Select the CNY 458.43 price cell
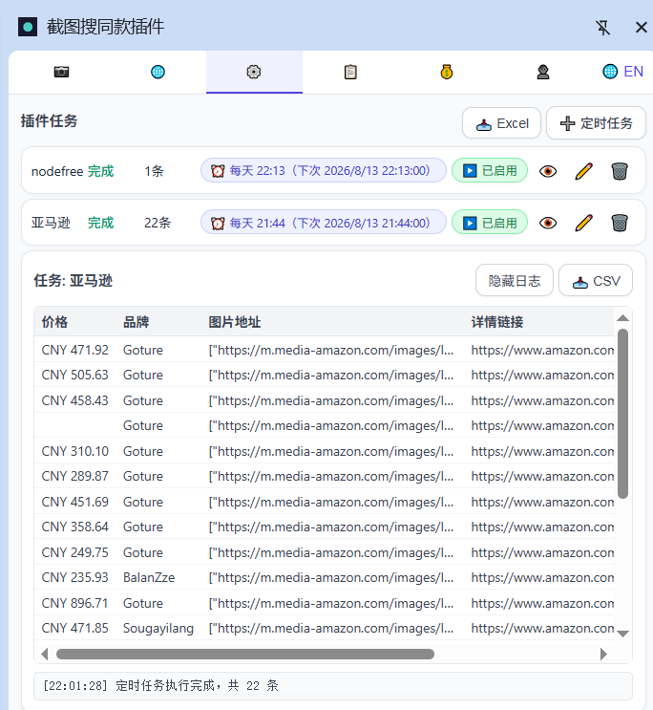653x710 pixels. point(75,400)
